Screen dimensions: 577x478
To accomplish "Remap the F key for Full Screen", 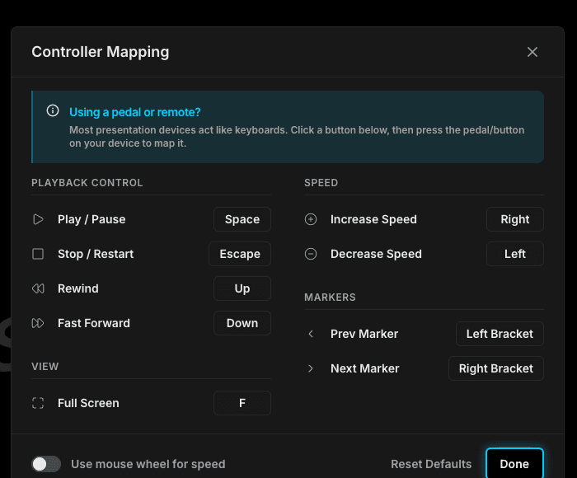I will click(x=242, y=403).
